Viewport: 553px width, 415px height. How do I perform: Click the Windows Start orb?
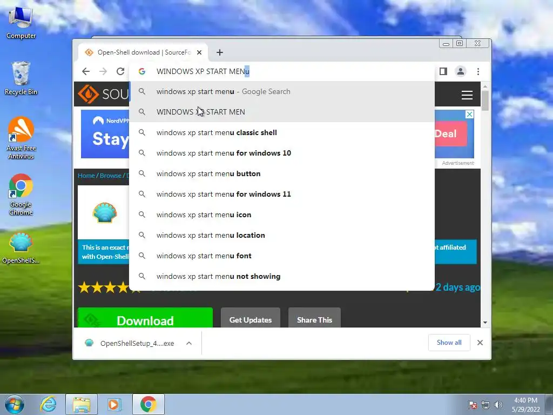[15, 404]
